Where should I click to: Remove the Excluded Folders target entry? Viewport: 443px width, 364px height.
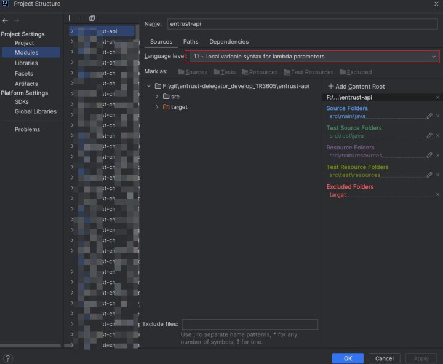coord(437,194)
